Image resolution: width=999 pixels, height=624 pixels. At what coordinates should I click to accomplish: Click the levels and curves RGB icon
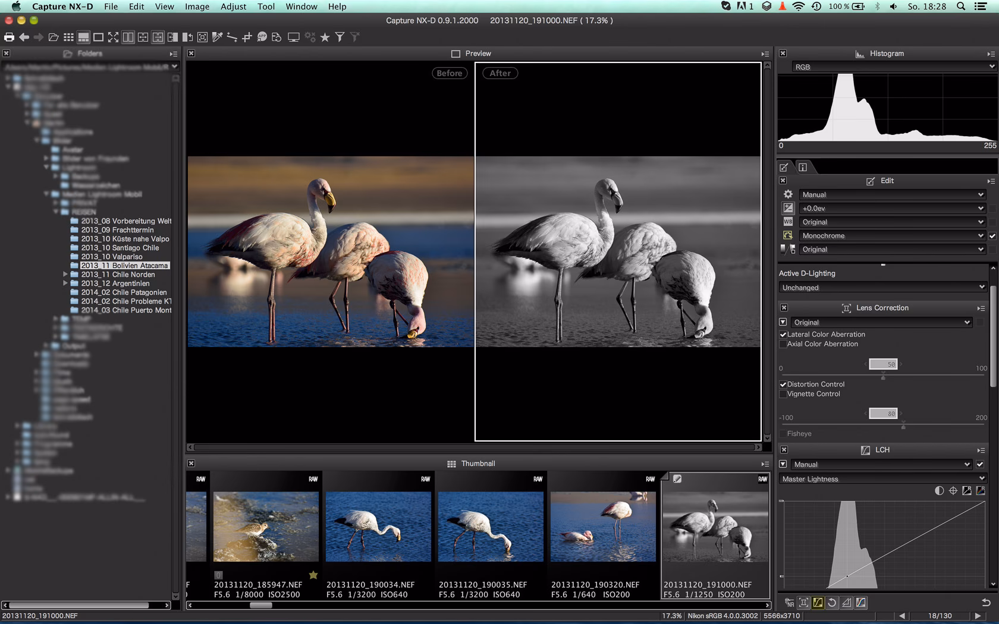pos(860,603)
